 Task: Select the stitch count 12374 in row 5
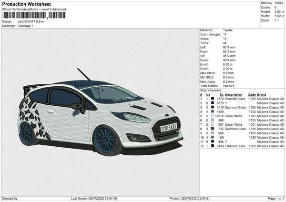[x=219, y=116]
